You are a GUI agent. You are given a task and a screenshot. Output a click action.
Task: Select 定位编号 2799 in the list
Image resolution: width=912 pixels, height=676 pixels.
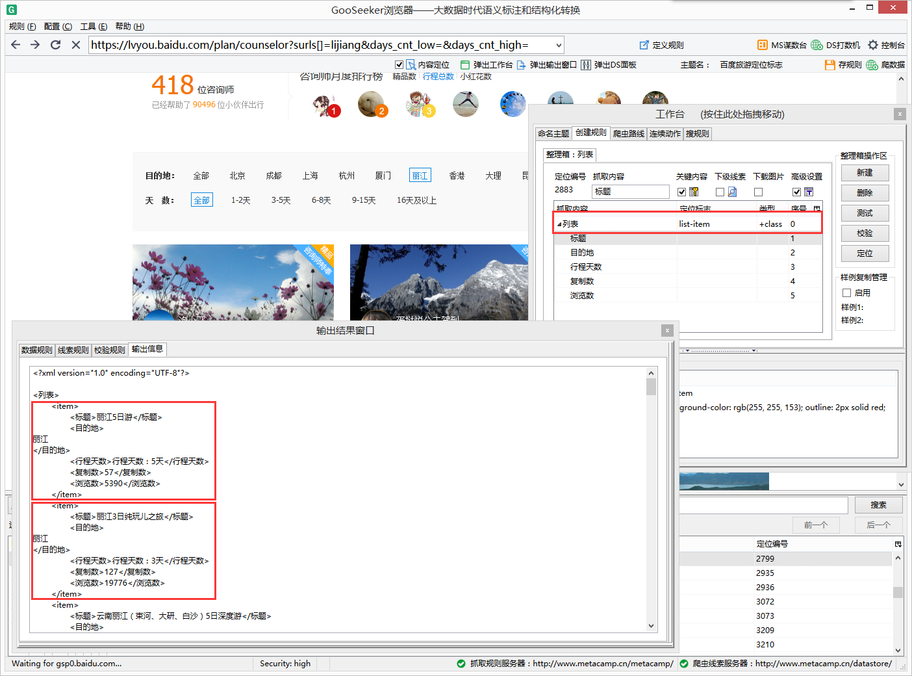click(x=823, y=559)
